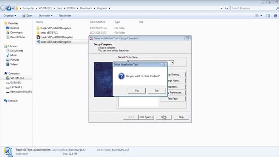The image size is (279, 157).
Task: Toggle the preview pane icon
Action: [268, 16]
